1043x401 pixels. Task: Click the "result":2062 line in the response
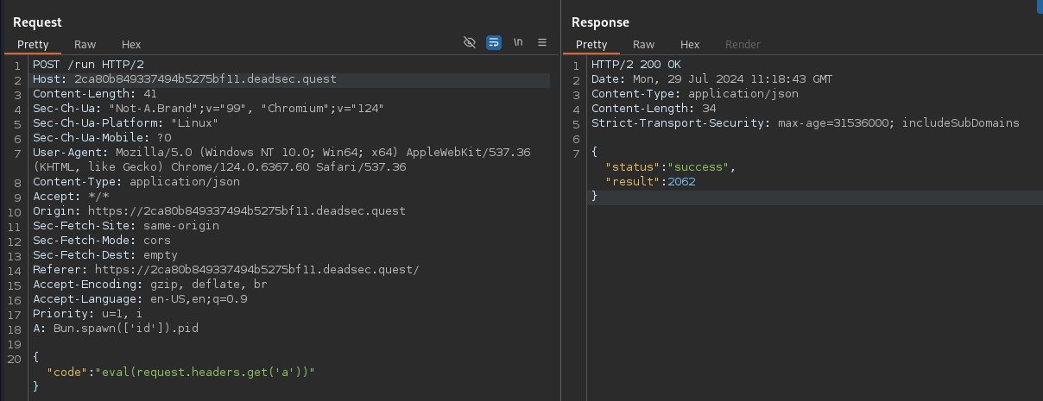tap(650, 182)
